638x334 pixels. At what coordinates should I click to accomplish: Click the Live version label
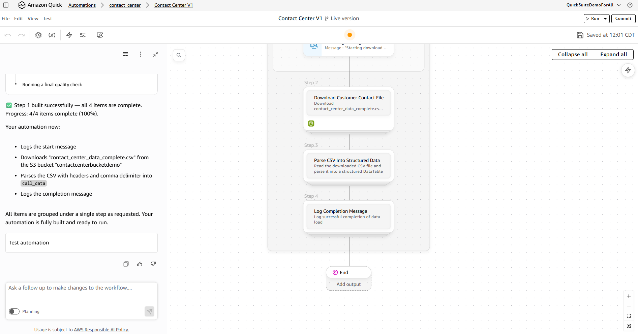pyautogui.click(x=345, y=19)
